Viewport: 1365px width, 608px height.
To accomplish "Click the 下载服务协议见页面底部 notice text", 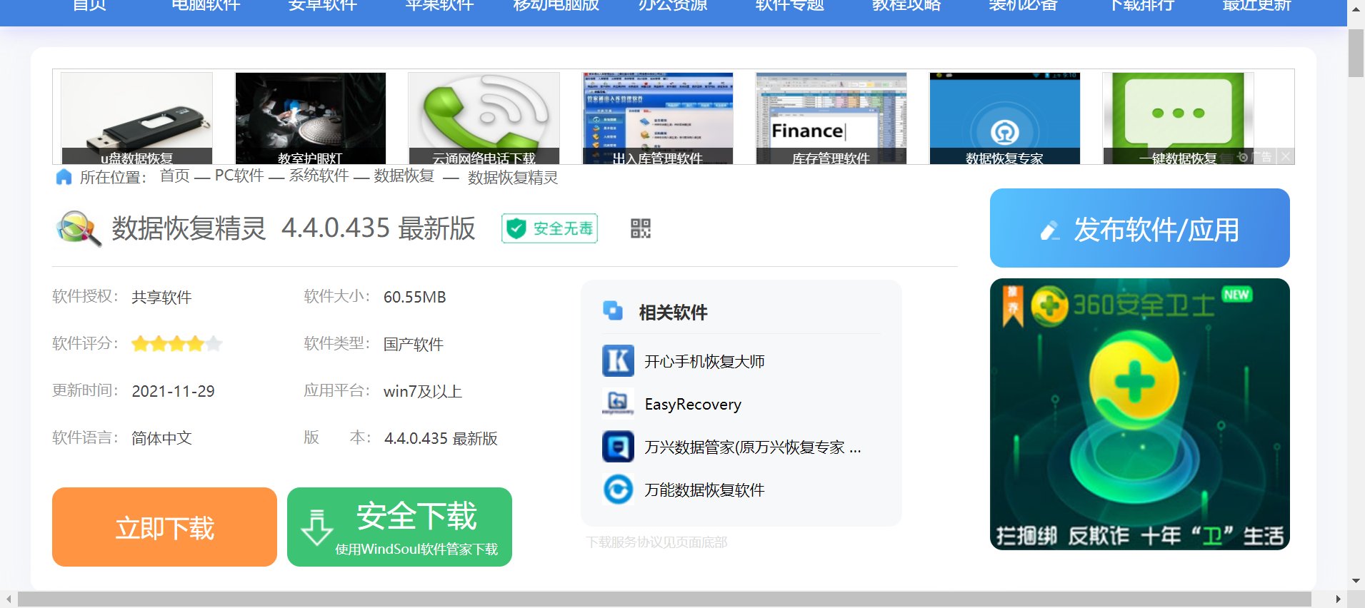I will point(656,542).
